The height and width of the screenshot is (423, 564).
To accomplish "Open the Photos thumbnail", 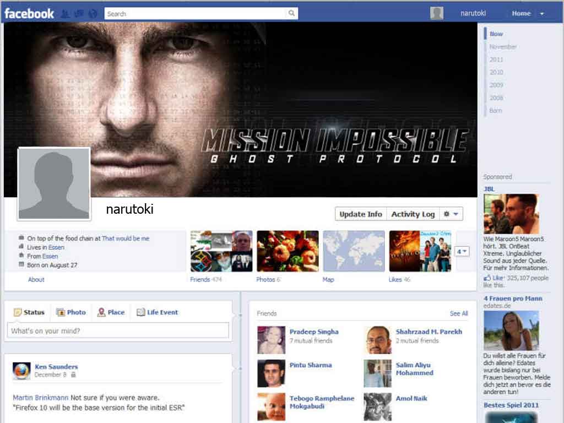I will pyautogui.click(x=288, y=251).
